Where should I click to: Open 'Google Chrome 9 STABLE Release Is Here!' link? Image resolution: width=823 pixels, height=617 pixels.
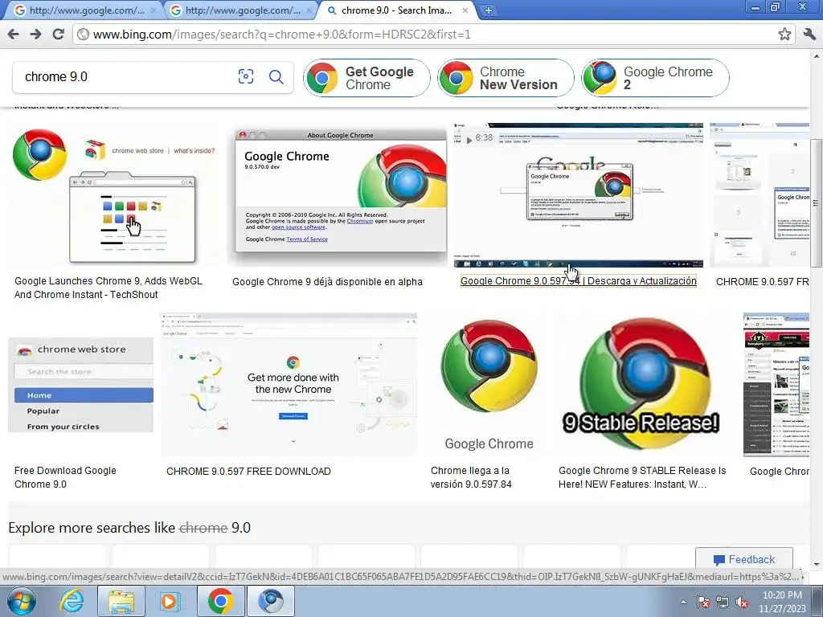pos(642,477)
